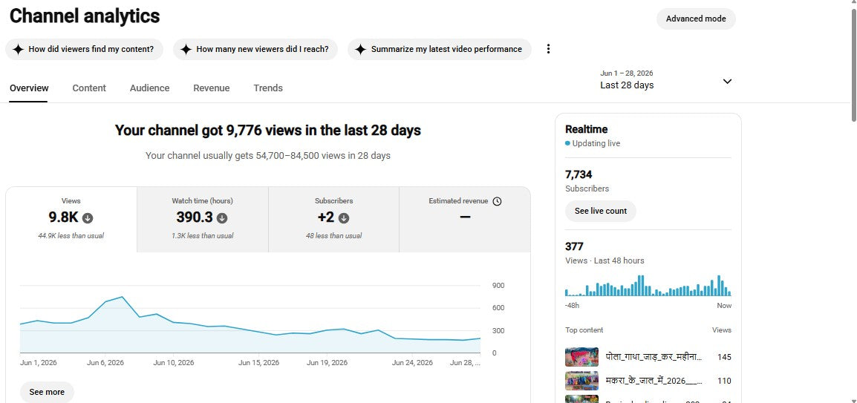Click the sparkle icon on 'How did viewers find my content?'
The width and height of the screenshot is (857, 403).
coord(18,49)
